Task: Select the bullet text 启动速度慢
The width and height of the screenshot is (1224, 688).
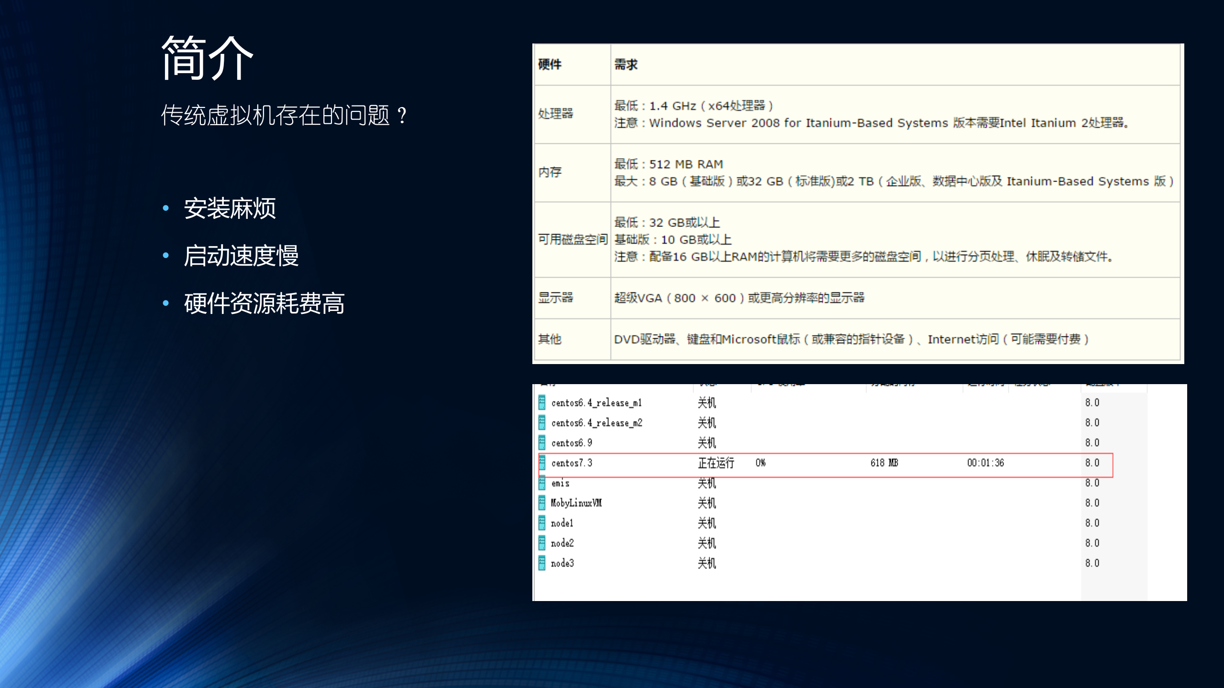Action: pyautogui.click(x=241, y=257)
